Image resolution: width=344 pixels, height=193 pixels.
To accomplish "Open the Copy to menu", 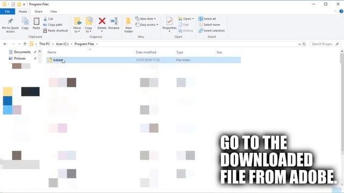I will click(89, 25).
